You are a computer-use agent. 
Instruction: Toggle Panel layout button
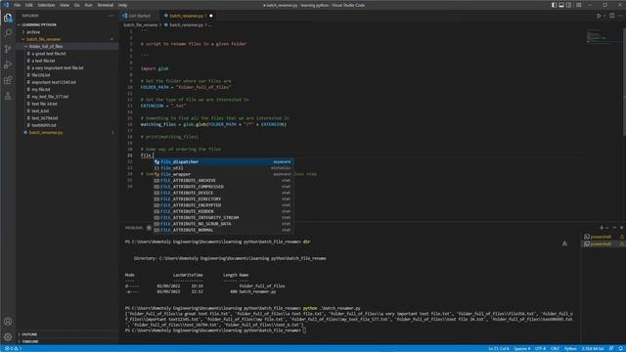(x=561, y=5)
